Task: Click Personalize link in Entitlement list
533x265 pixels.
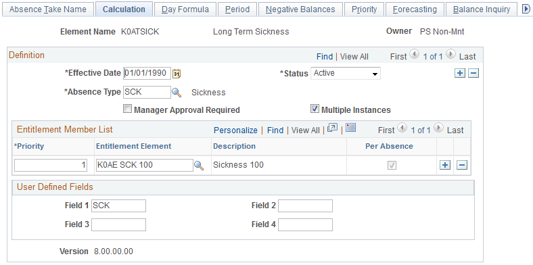Action: pyautogui.click(x=235, y=130)
